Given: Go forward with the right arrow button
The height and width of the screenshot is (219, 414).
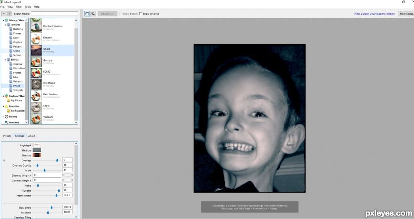Looking at the screenshot, I should 9,14.
